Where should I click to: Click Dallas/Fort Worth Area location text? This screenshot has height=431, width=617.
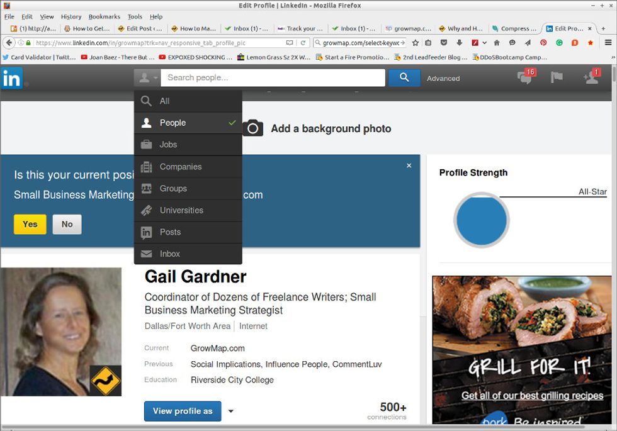pyautogui.click(x=188, y=326)
